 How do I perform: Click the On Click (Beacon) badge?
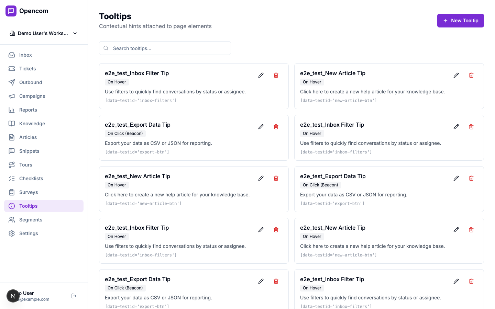point(125,133)
